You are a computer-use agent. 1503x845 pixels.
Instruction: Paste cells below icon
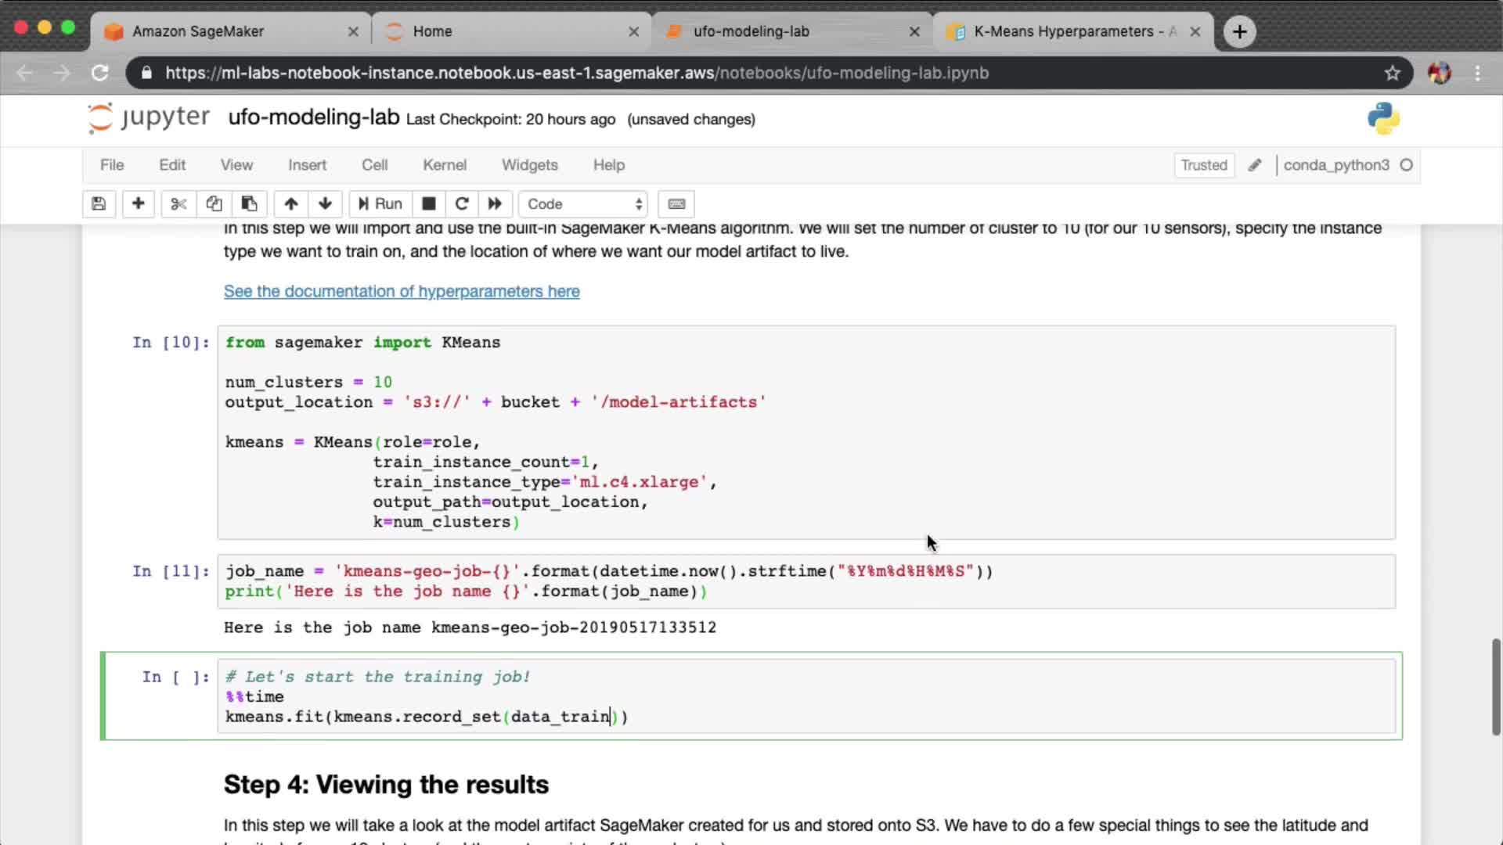click(x=249, y=204)
